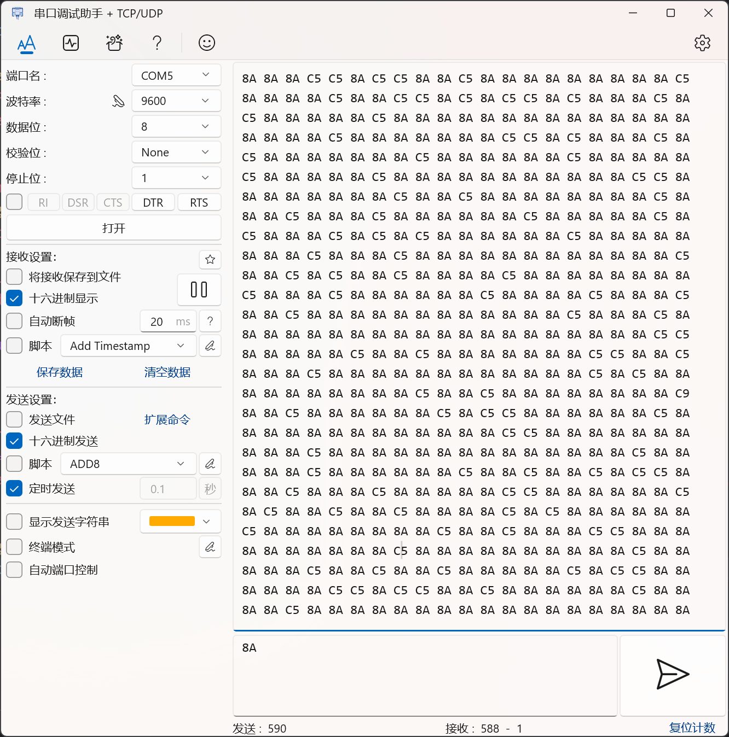Screen dimensions: 729x737
Task: Change baud rate using 9600 dropdown
Action: pyautogui.click(x=176, y=101)
